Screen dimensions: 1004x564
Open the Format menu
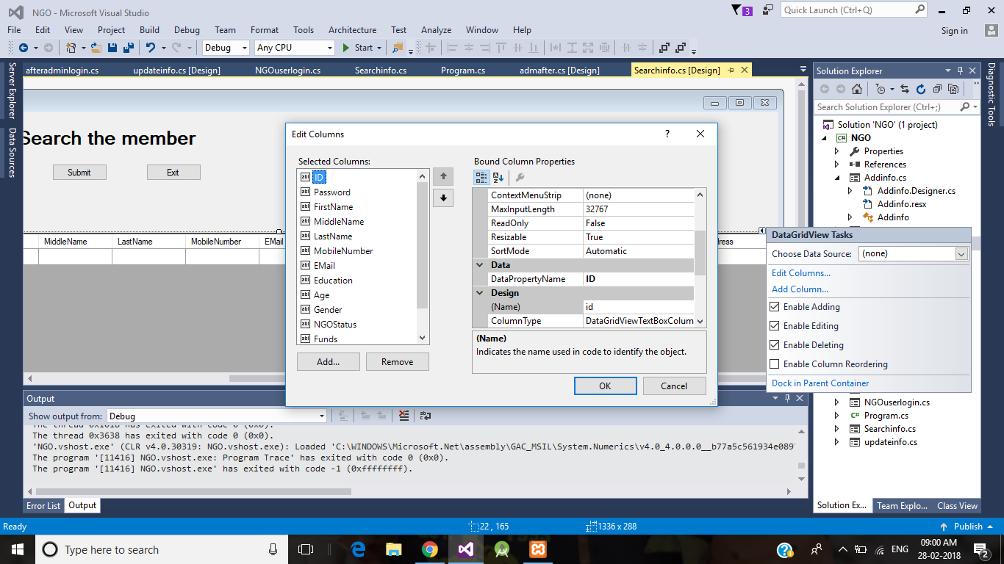click(x=265, y=30)
